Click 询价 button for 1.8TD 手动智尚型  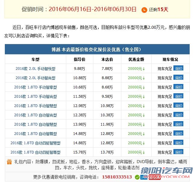click(x=178, y=96)
